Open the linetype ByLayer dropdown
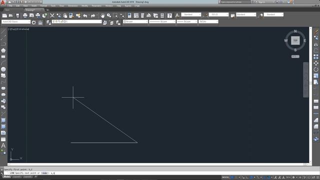The width and height of the screenshot is (320, 180). [x=162, y=21]
